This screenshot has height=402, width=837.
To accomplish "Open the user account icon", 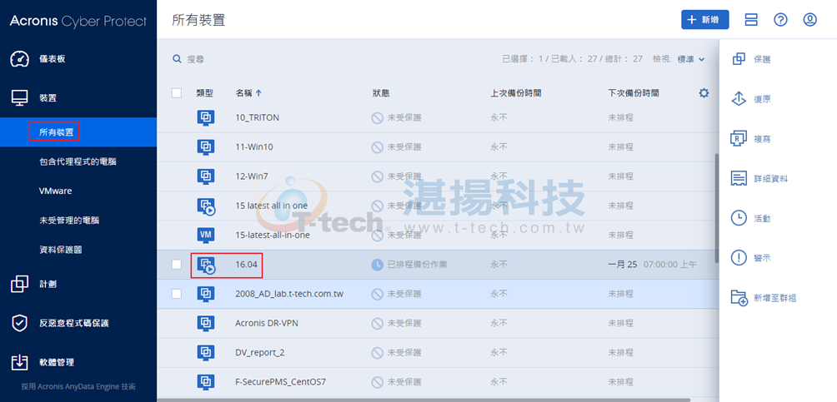I will (x=810, y=20).
